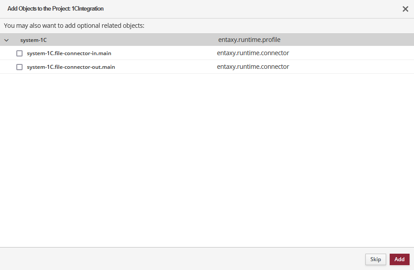Select the file-connector-in.main row

133,53
